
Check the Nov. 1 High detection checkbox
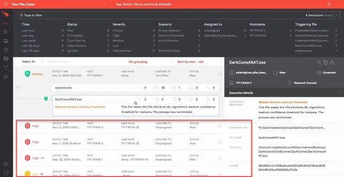19,142
